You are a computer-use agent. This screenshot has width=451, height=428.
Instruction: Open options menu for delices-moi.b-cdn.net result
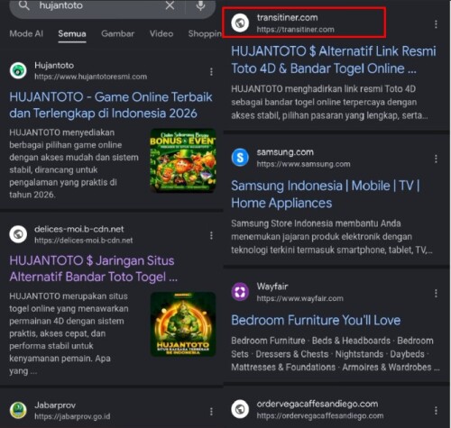(211, 235)
